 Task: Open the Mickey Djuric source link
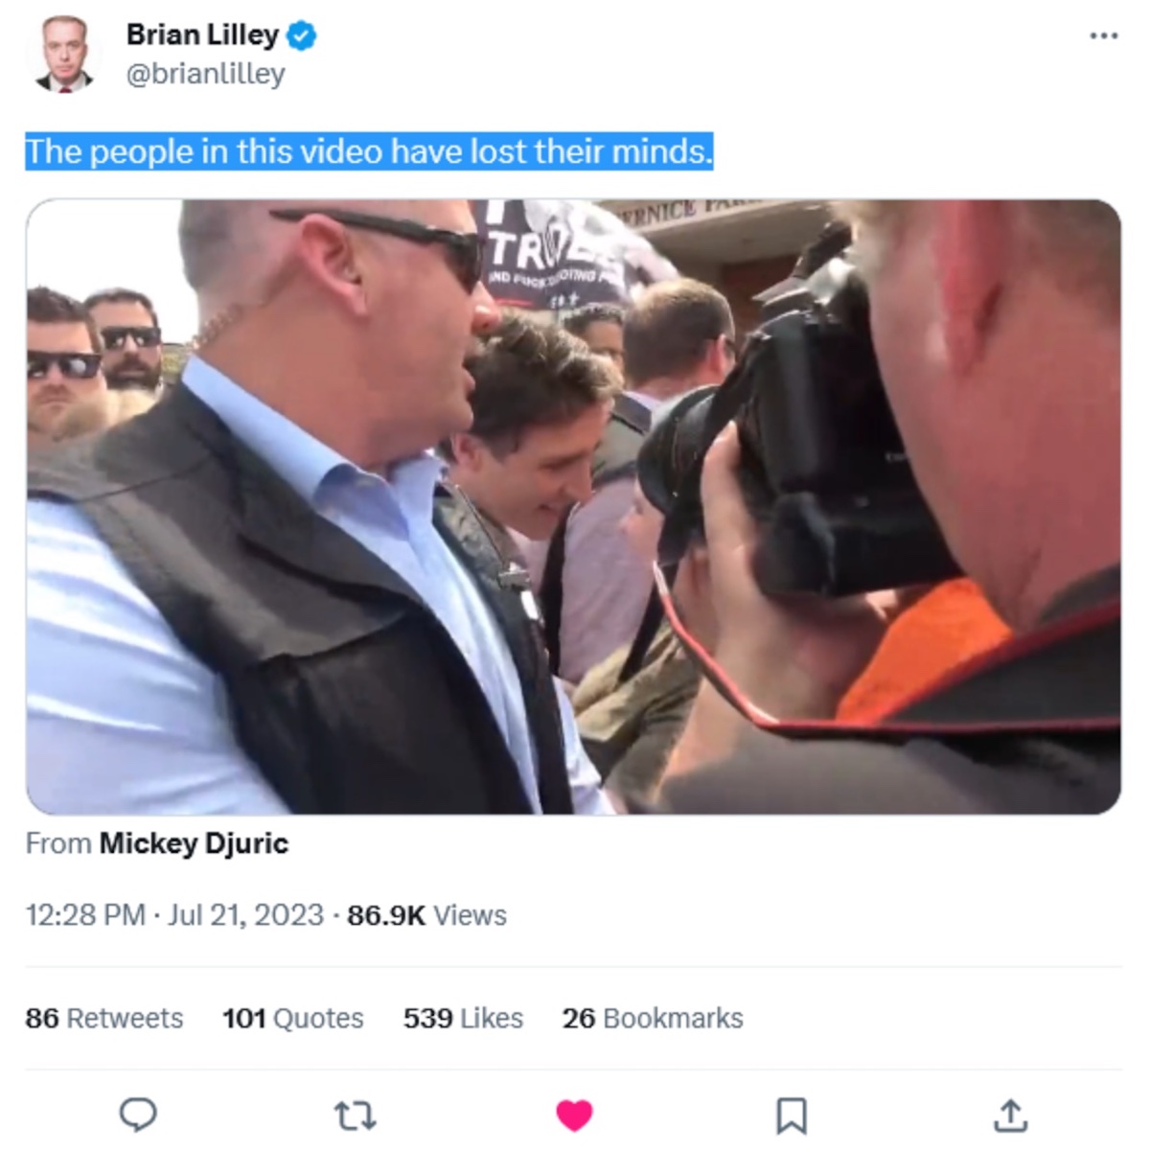[194, 843]
